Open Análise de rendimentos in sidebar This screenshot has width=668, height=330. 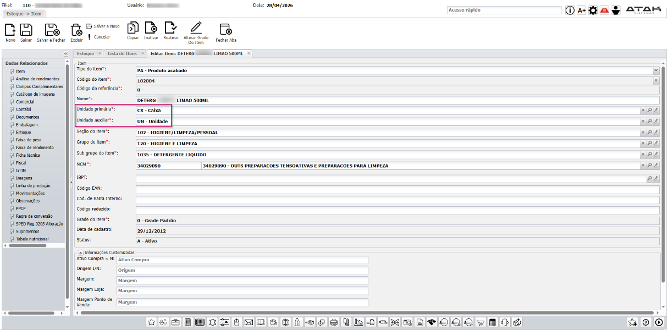pyautogui.click(x=37, y=79)
